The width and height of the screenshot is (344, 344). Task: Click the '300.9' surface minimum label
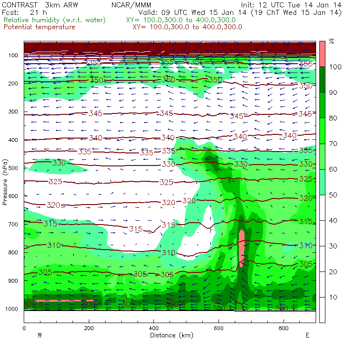(x=285, y=308)
